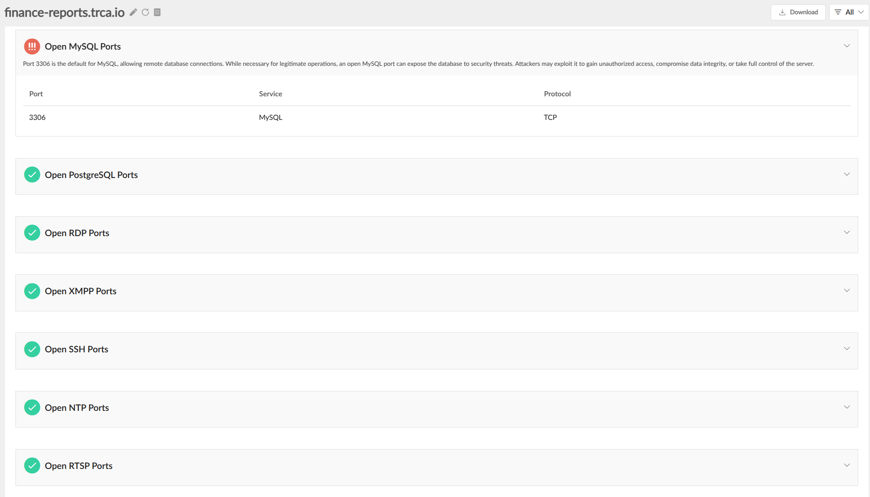Expand the Open XMPP Ports chevron
The height and width of the screenshot is (497, 870).
click(847, 291)
